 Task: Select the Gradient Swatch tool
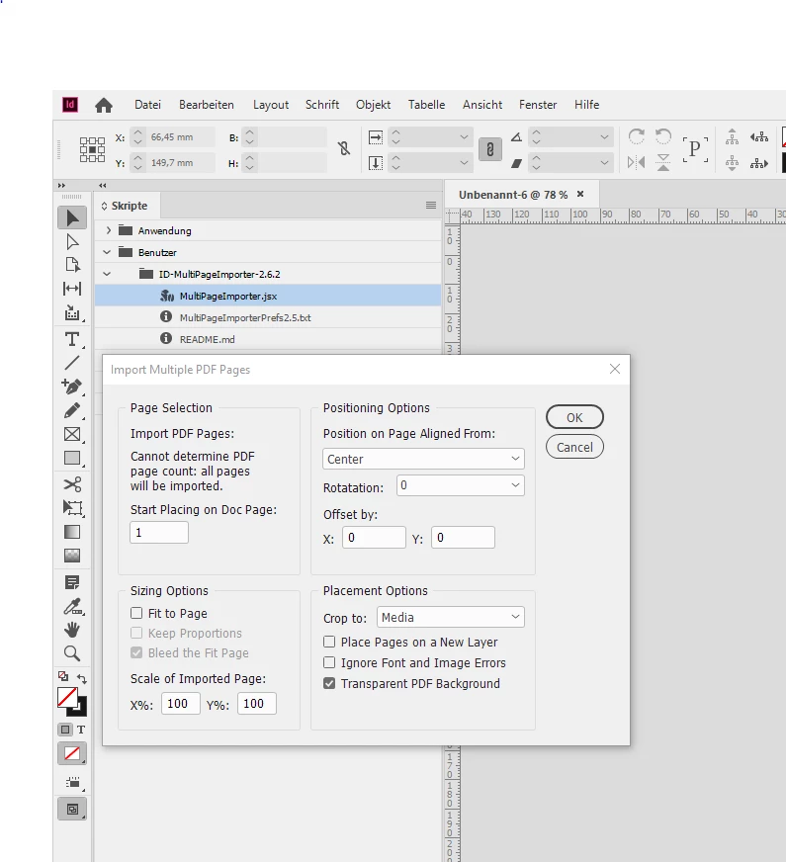(x=72, y=532)
